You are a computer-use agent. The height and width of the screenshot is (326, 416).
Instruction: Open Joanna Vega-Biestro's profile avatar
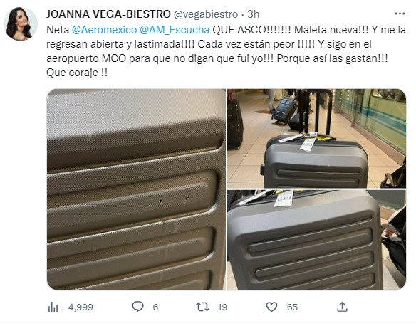click(x=21, y=24)
